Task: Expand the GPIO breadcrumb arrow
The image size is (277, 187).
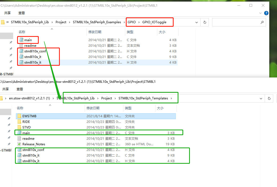Action: click(139, 22)
